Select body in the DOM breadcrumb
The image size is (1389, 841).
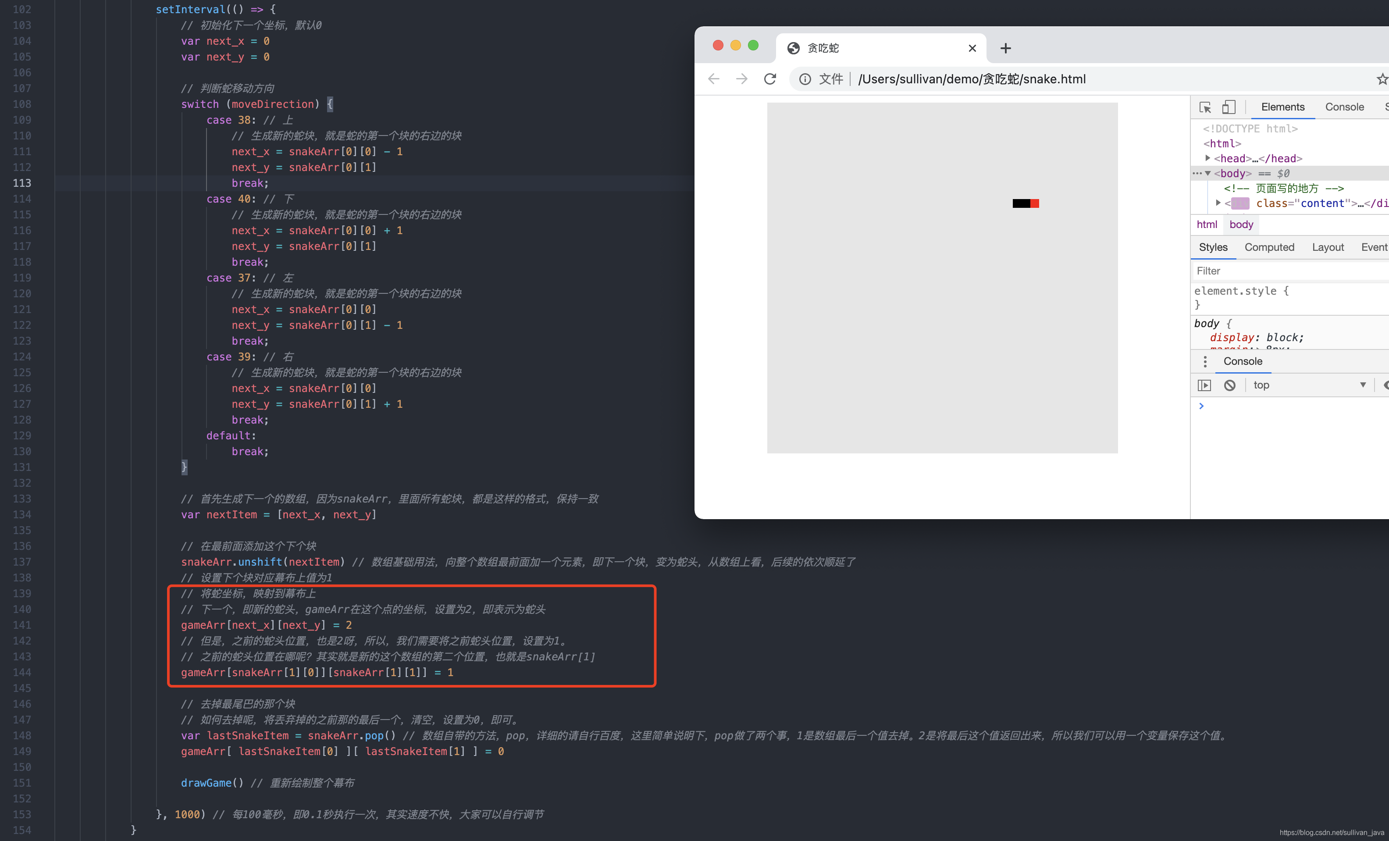(x=1241, y=225)
